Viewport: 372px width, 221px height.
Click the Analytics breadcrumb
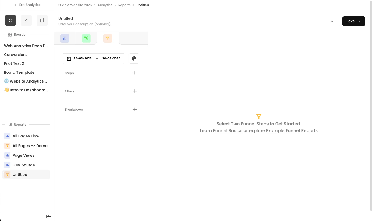coord(105,5)
